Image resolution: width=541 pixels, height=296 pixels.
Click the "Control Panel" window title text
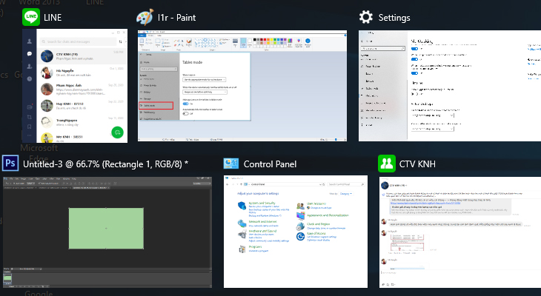(x=270, y=164)
